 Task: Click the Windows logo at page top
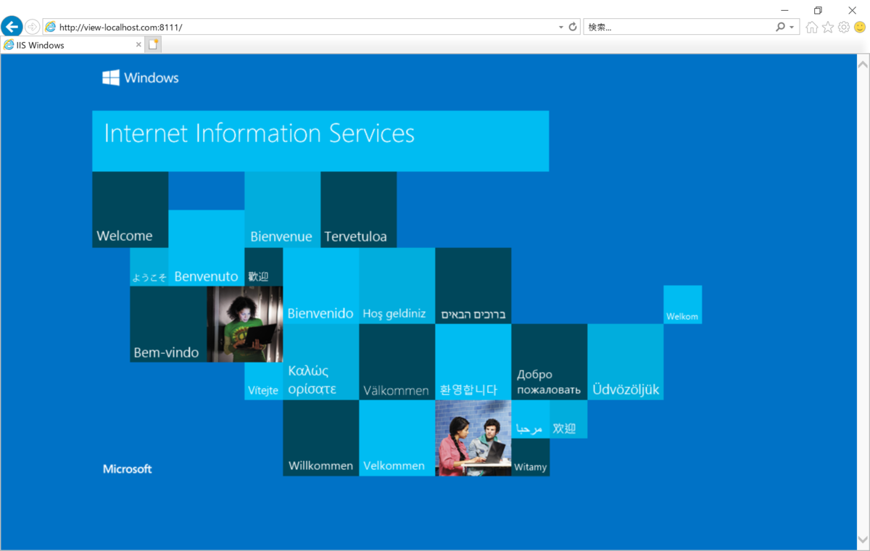click(141, 78)
